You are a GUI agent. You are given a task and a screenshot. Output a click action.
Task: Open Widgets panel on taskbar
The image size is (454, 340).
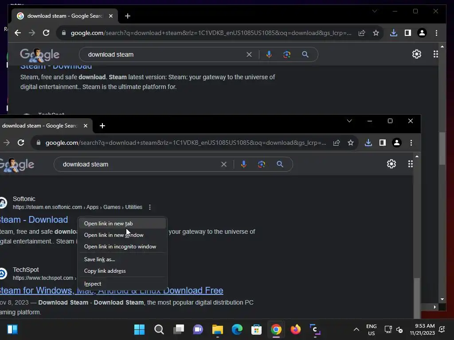pyautogui.click(x=12, y=329)
